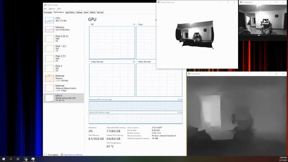The width and height of the screenshot is (288, 162).
Task: Click the 3D engine usage graph
Action: coord(112,43)
